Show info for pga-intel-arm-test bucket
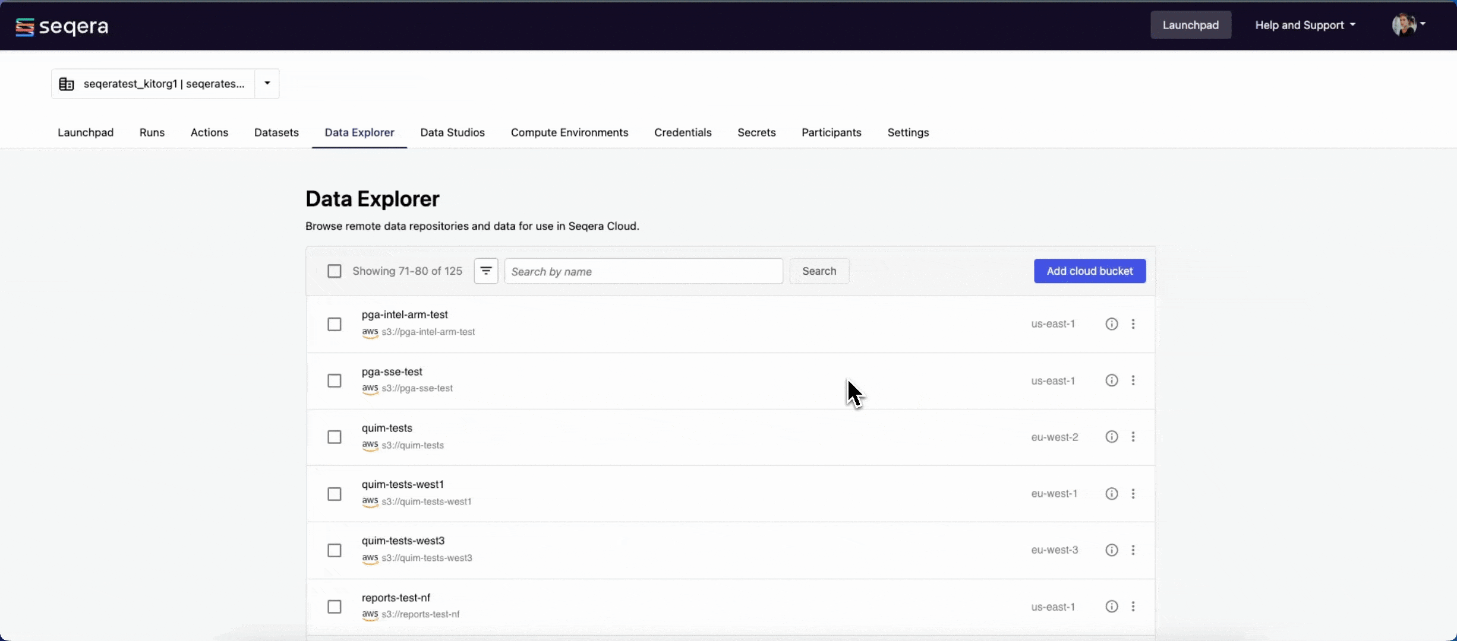Viewport: 1457px width, 641px height. tap(1111, 324)
